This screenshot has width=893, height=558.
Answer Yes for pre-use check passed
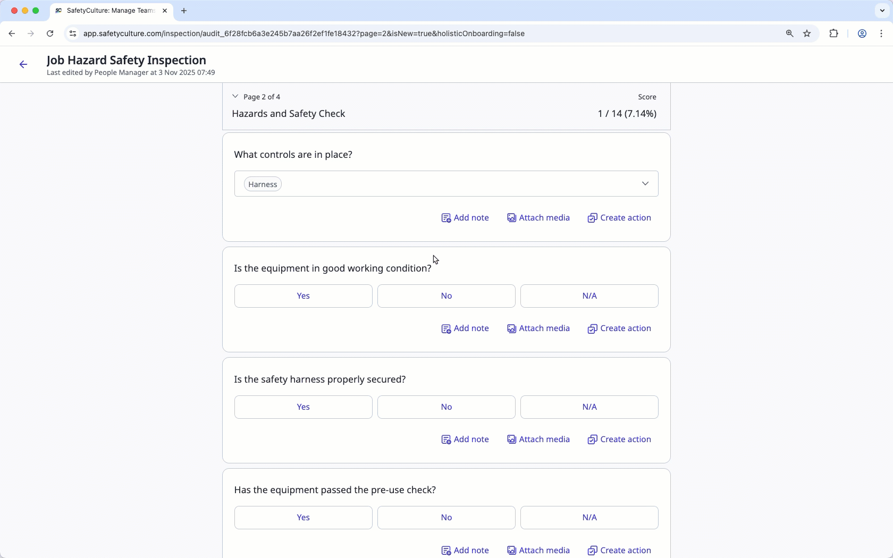(303, 518)
